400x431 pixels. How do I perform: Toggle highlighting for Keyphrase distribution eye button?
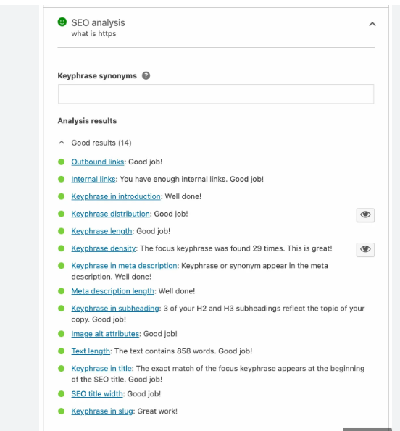pyautogui.click(x=365, y=215)
